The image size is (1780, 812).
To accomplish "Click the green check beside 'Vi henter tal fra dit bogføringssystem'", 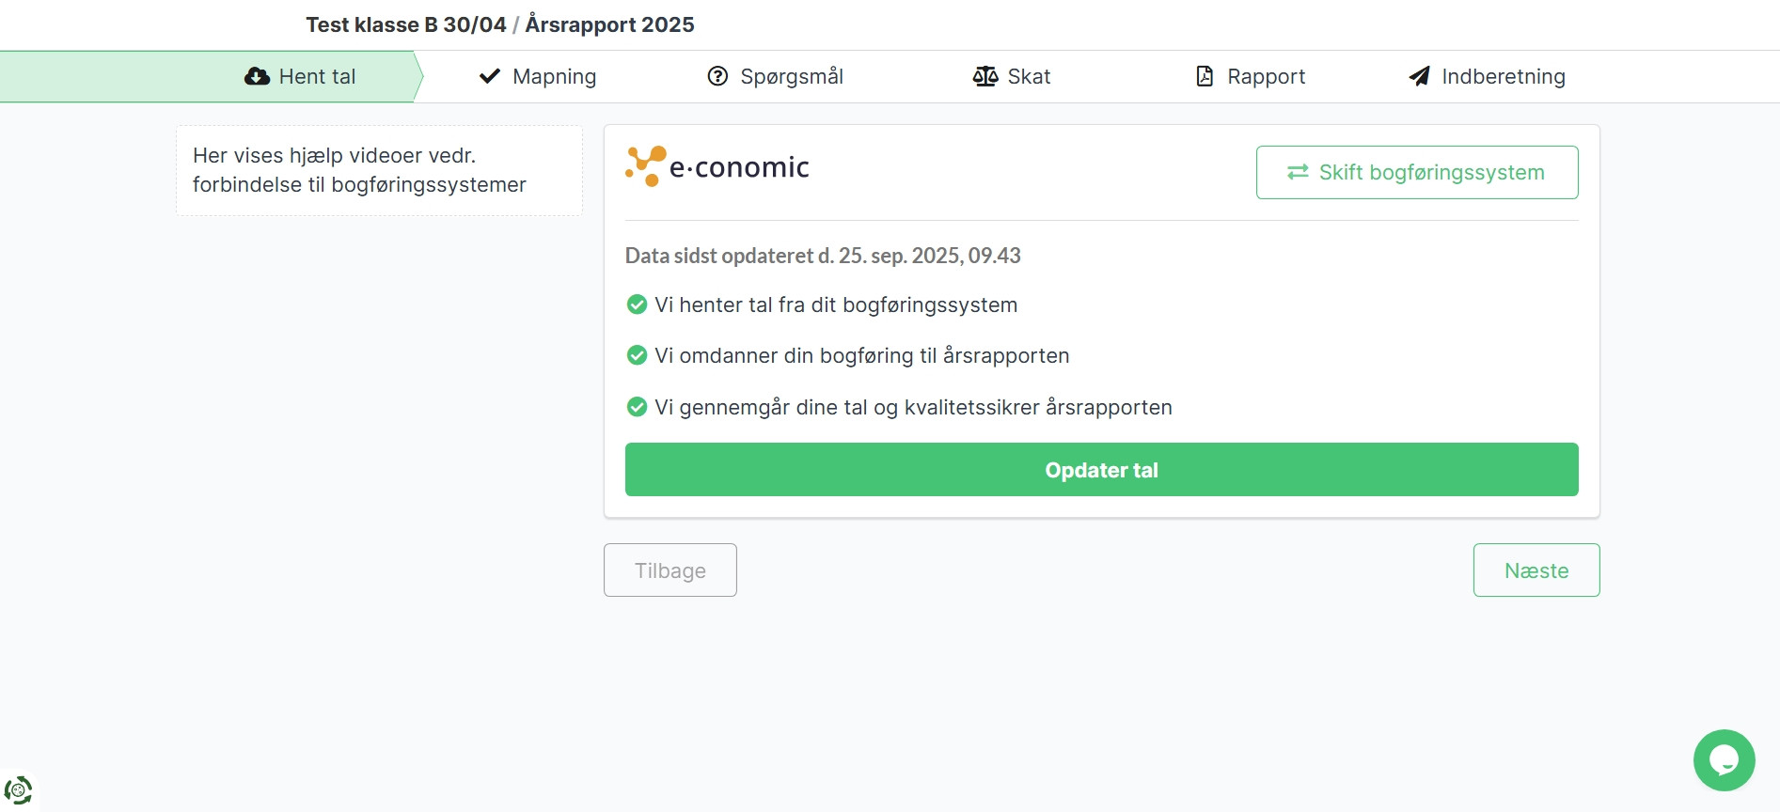I will [x=637, y=304].
